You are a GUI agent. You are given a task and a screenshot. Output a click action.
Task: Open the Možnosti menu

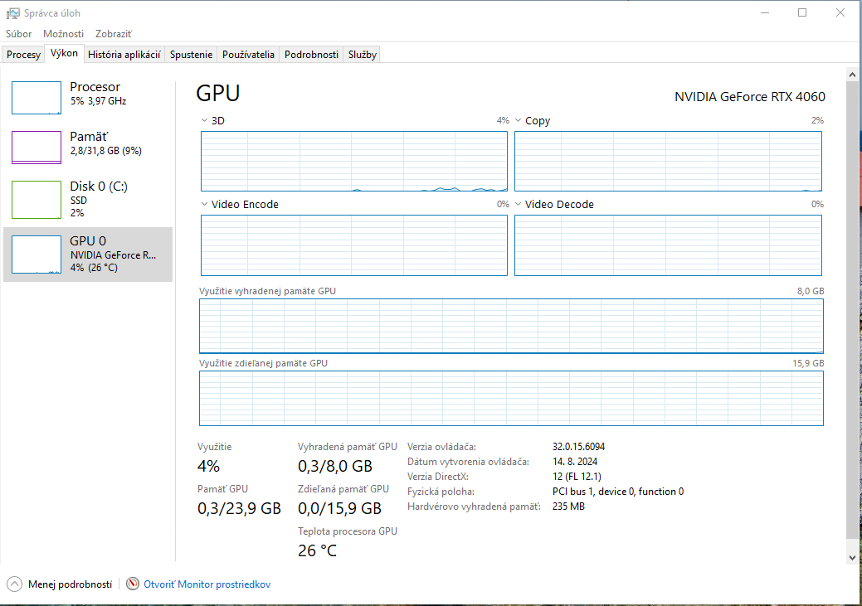click(63, 33)
